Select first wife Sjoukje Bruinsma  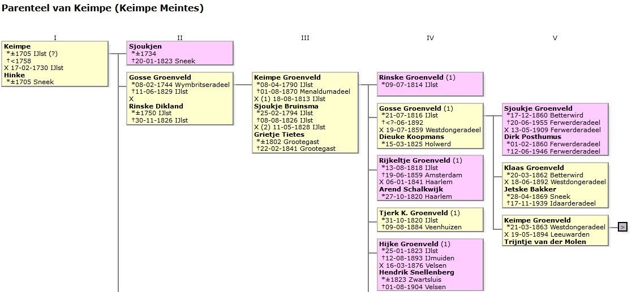(x=286, y=106)
